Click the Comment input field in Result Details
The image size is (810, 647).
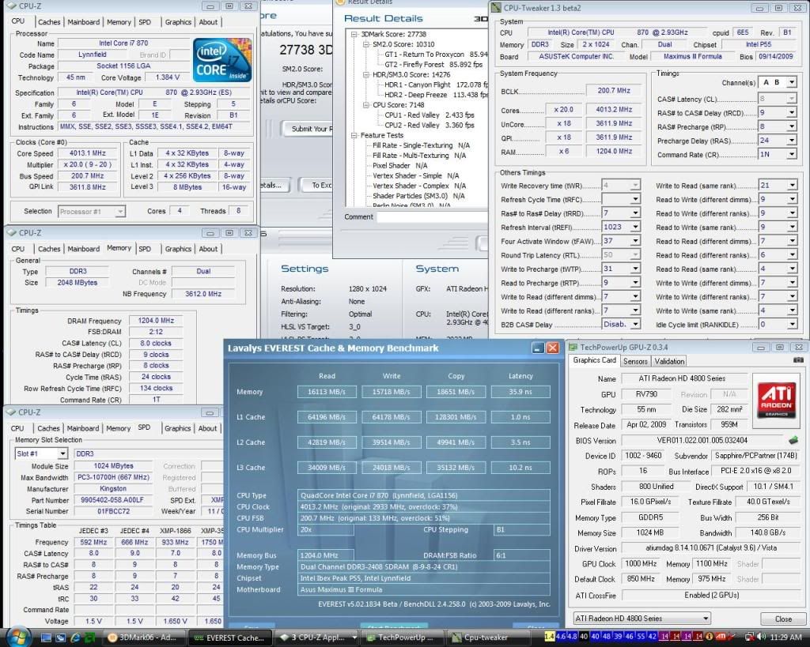(x=433, y=217)
